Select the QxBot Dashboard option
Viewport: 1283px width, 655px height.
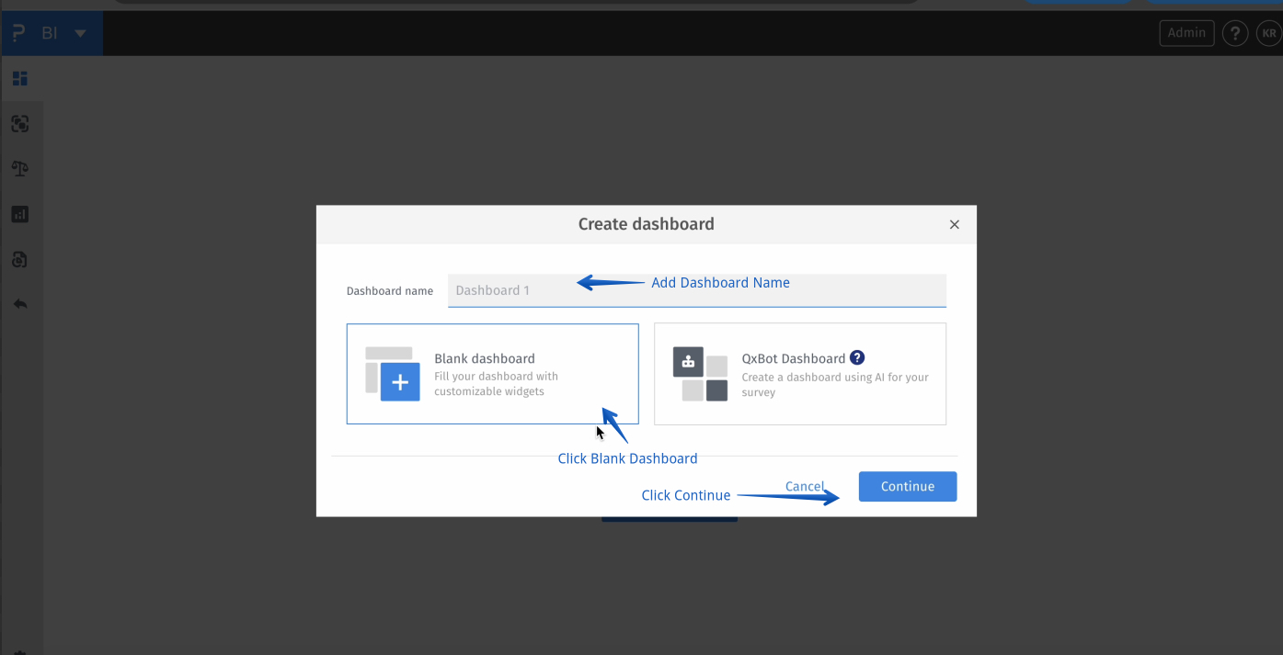799,374
